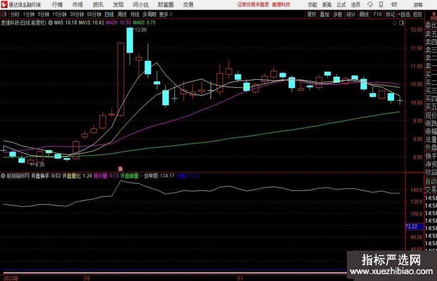
Task: Click the 封单额: 134.17 indicator value
Action: tap(159, 176)
